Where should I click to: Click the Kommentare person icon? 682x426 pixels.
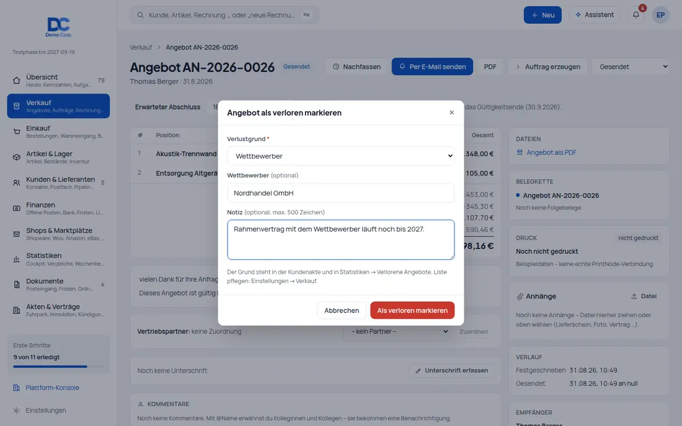tap(141, 404)
